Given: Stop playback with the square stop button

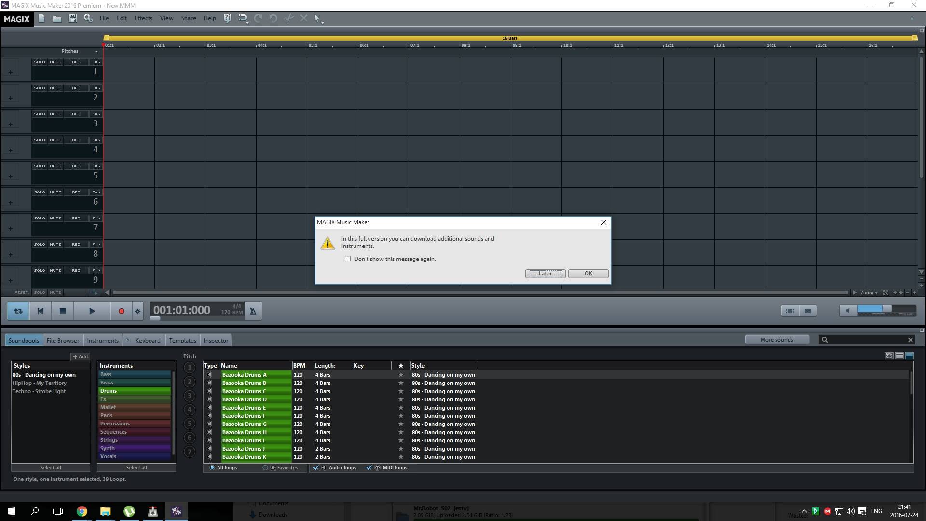Looking at the screenshot, I should 62,311.
